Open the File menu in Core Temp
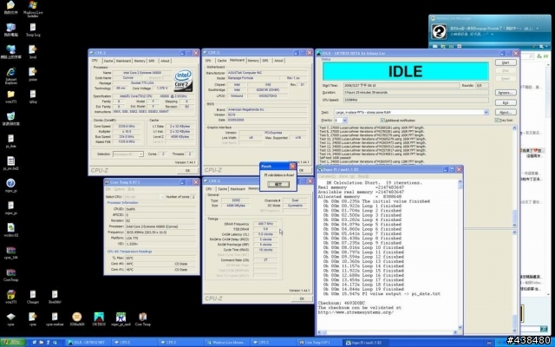 pyautogui.click(x=108, y=189)
